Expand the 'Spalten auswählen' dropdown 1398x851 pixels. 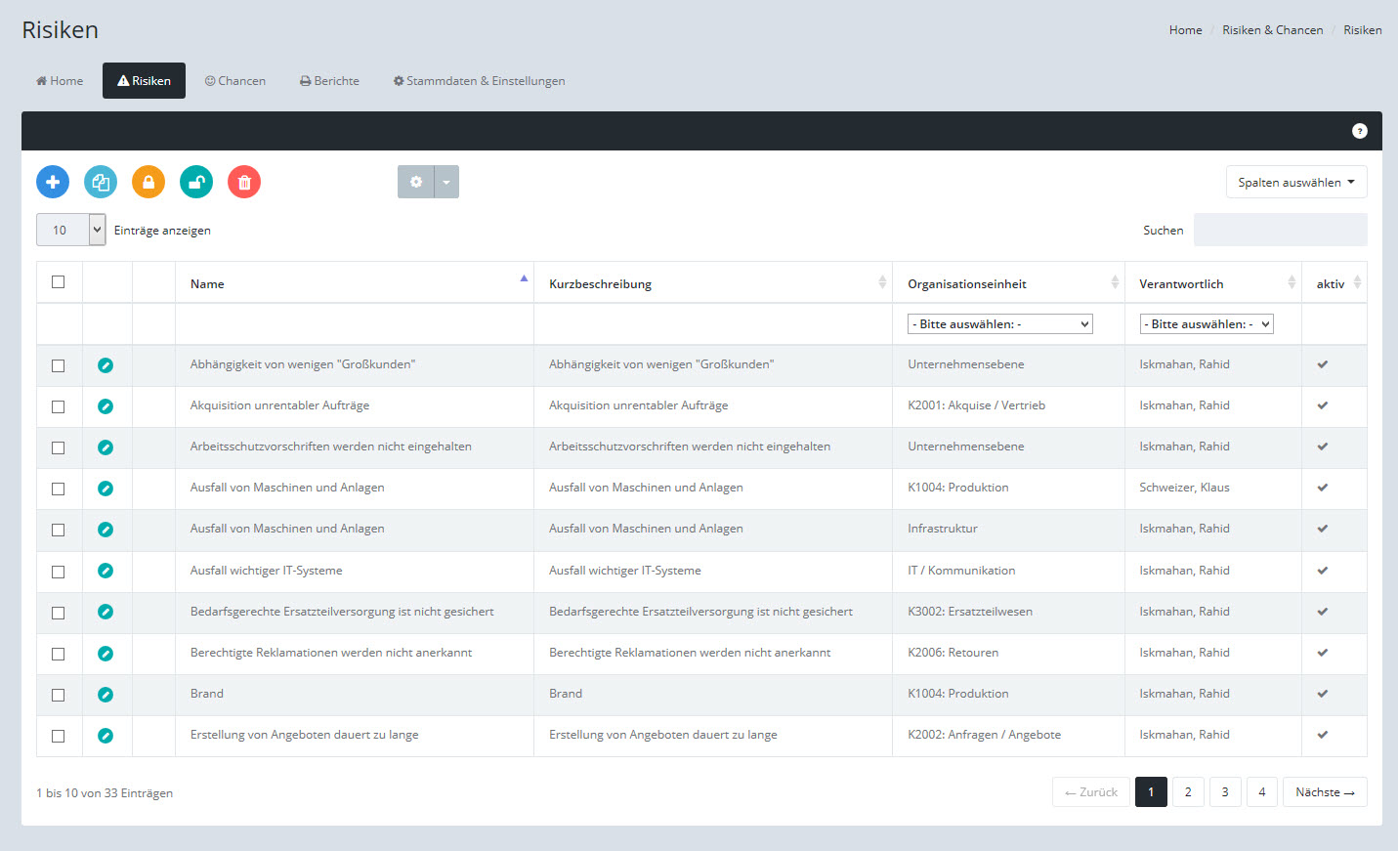pos(1295,182)
